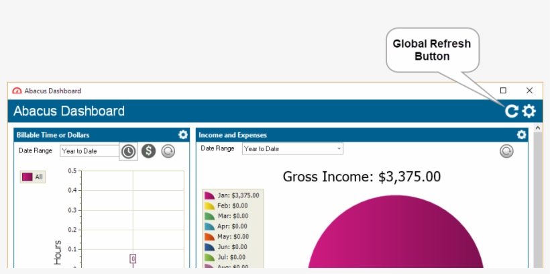
Task: Click the Mar: $0.00 legend color swatch
Action: click(x=210, y=216)
